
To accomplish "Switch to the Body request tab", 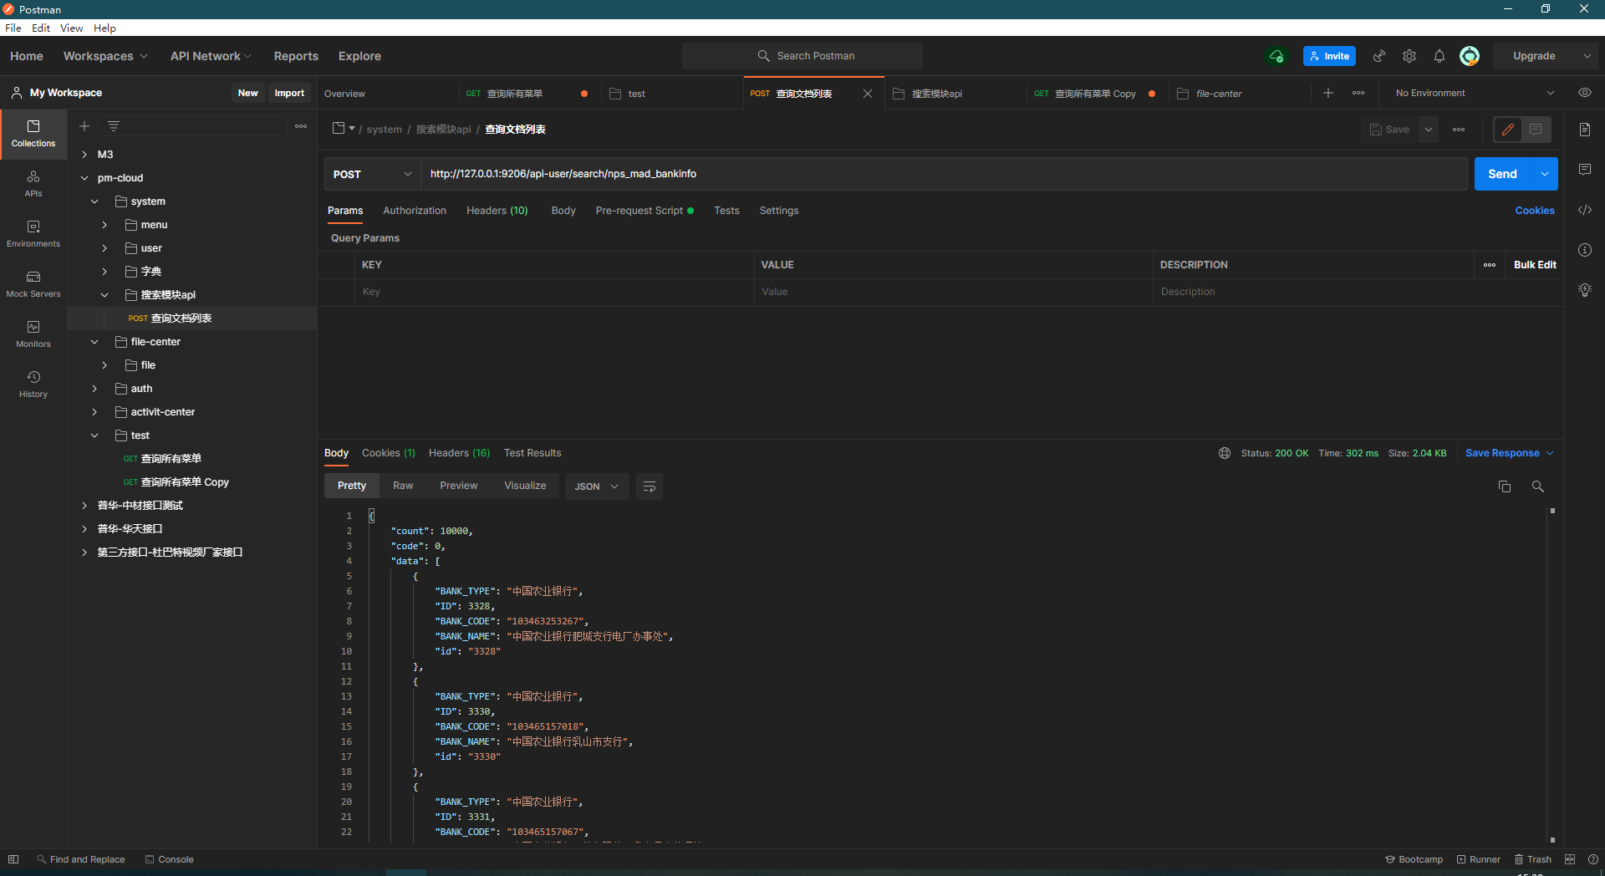I will 563,211.
